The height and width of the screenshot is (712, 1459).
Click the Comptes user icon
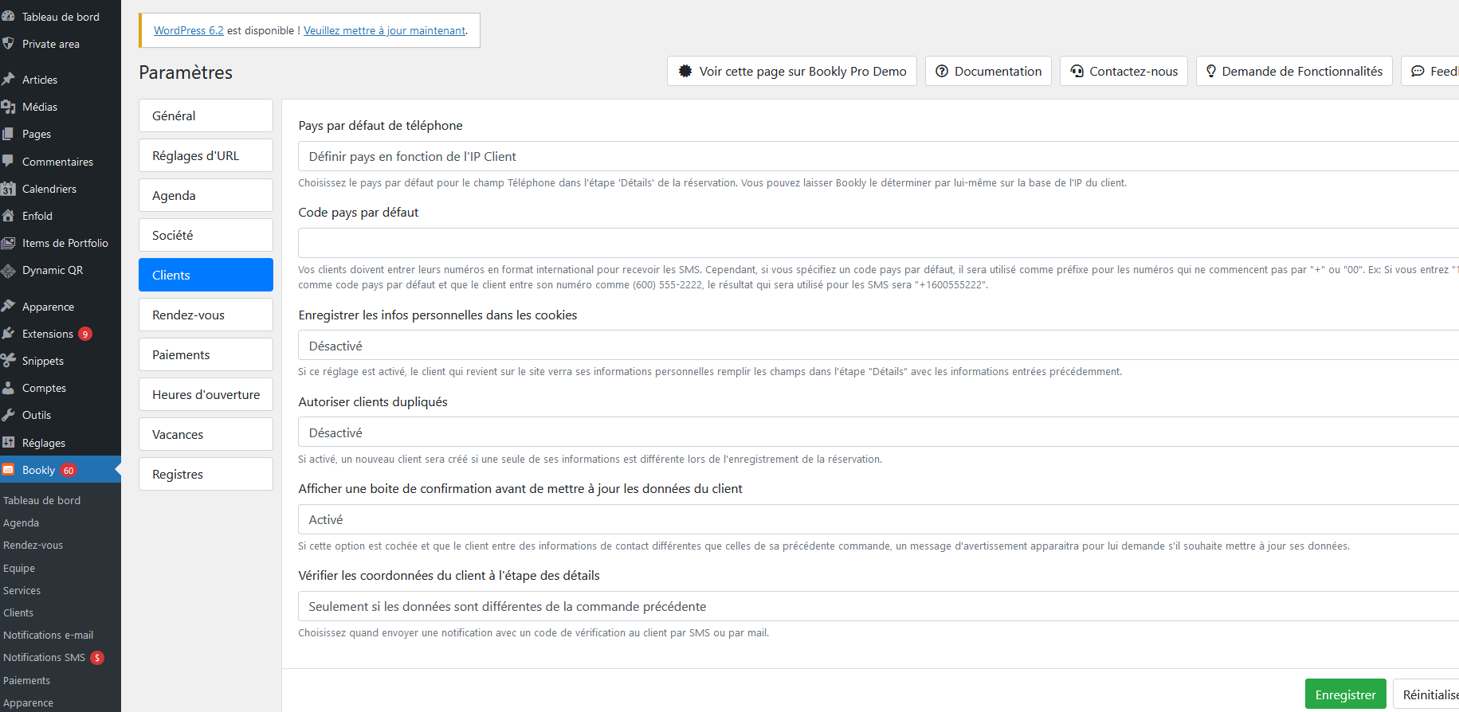pos(8,388)
